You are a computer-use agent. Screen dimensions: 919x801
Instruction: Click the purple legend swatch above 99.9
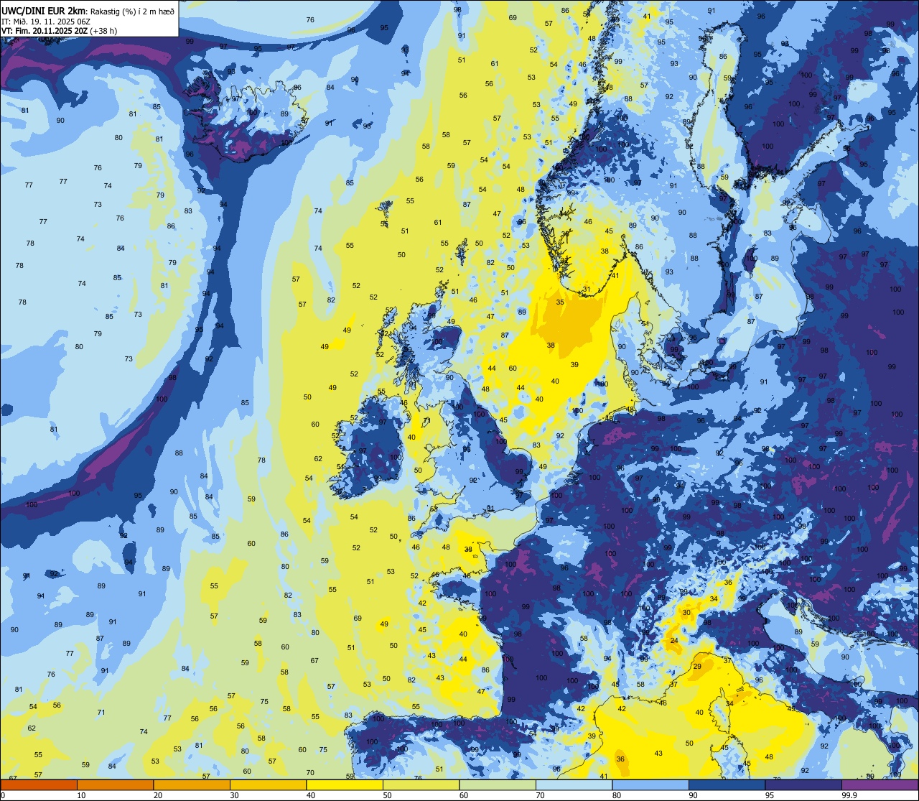tap(880, 784)
